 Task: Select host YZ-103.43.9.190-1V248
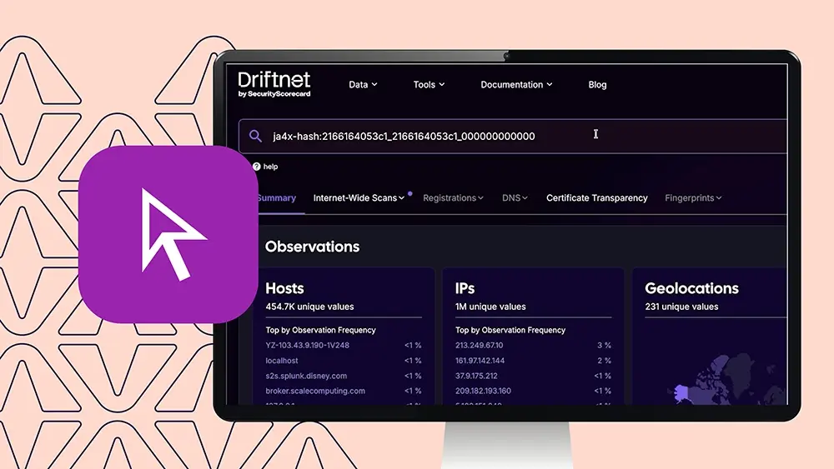click(308, 345)
